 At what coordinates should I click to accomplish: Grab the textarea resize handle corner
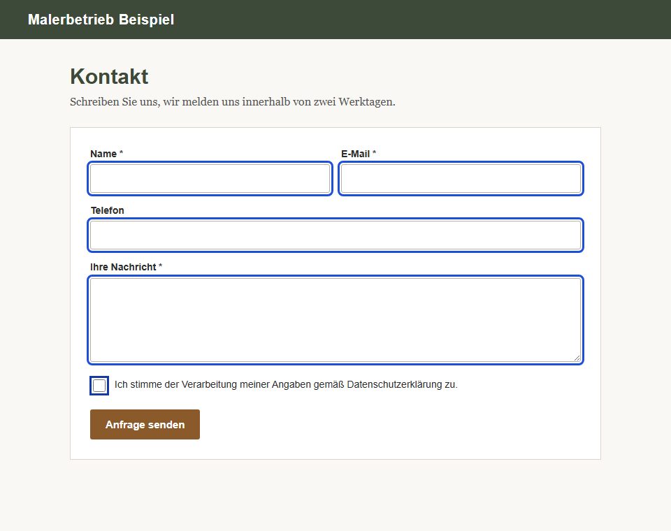pyautogui.click(x=577, y=358)
